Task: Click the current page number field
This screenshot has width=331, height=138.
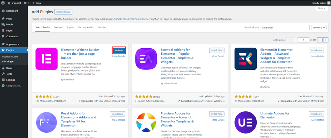Action: 304,40
